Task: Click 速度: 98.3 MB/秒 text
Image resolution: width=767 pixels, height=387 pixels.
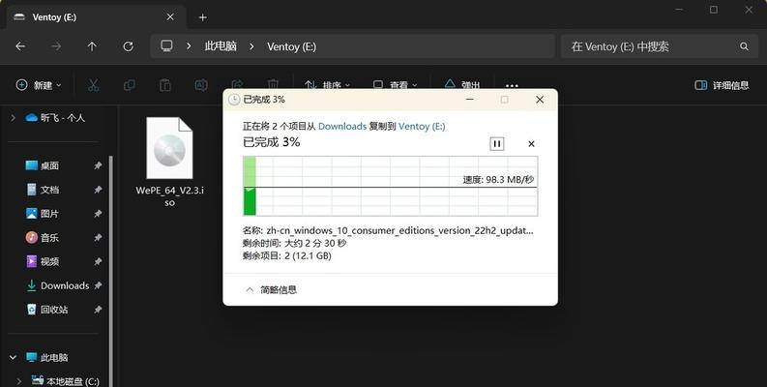Action: point(498,180)
